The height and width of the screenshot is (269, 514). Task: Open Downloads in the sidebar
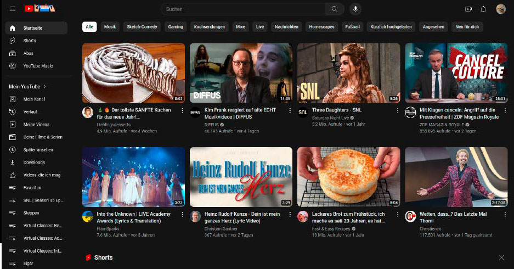pos(36,162)
